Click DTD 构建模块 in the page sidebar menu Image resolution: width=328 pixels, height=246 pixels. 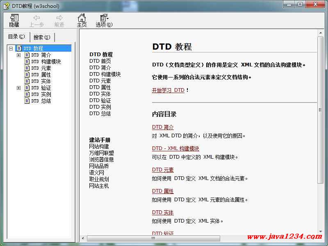(x=105, y=74)
